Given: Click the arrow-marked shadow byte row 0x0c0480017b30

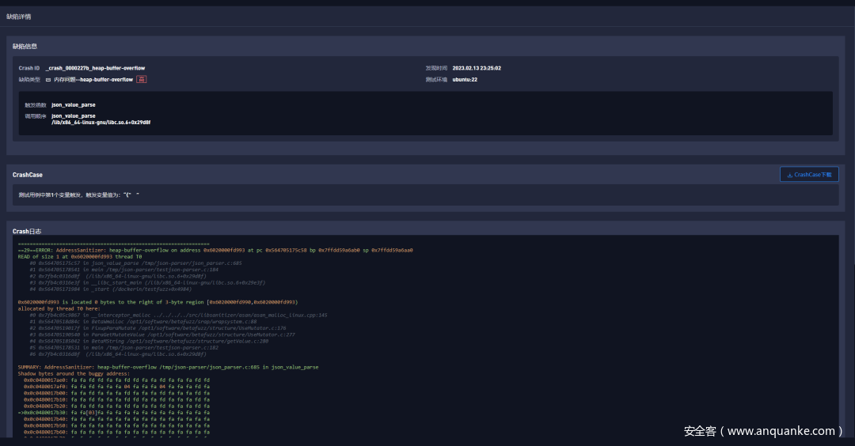Looking at the screenshot, I should pos(115,412).
